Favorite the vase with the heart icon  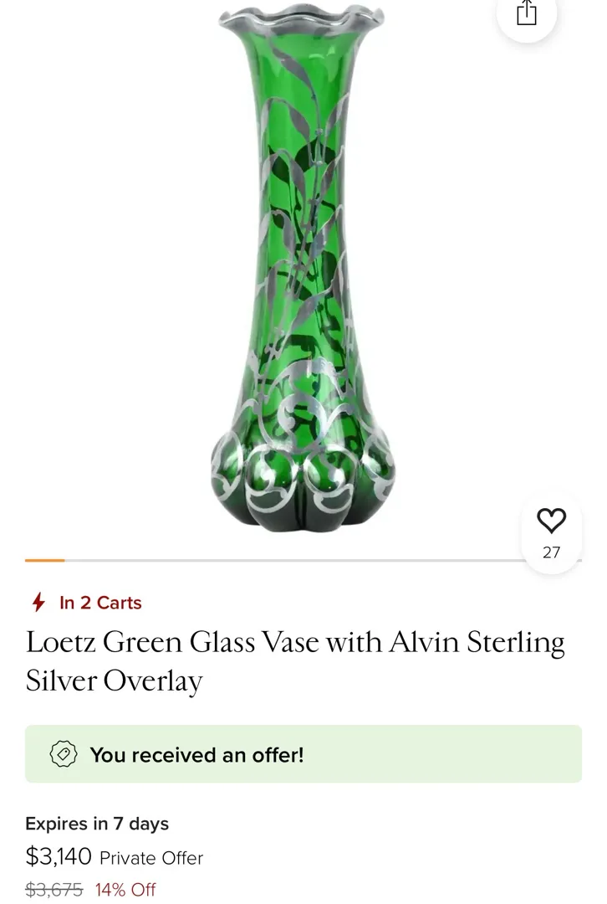click(551, 521)
